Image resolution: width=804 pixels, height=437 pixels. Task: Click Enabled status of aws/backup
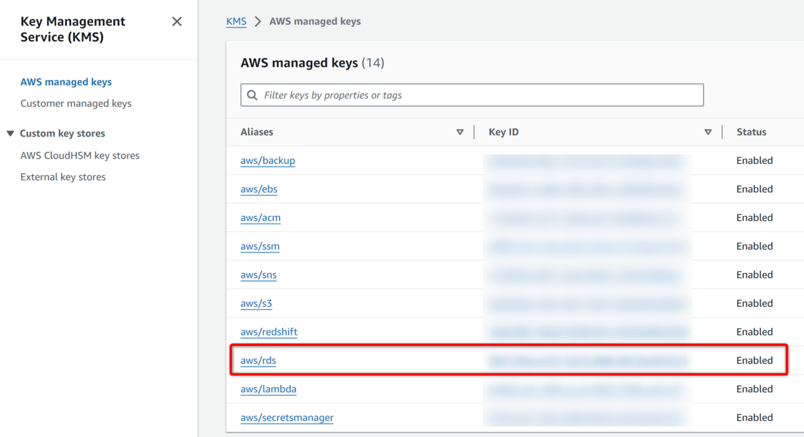(x=754, y=161)
